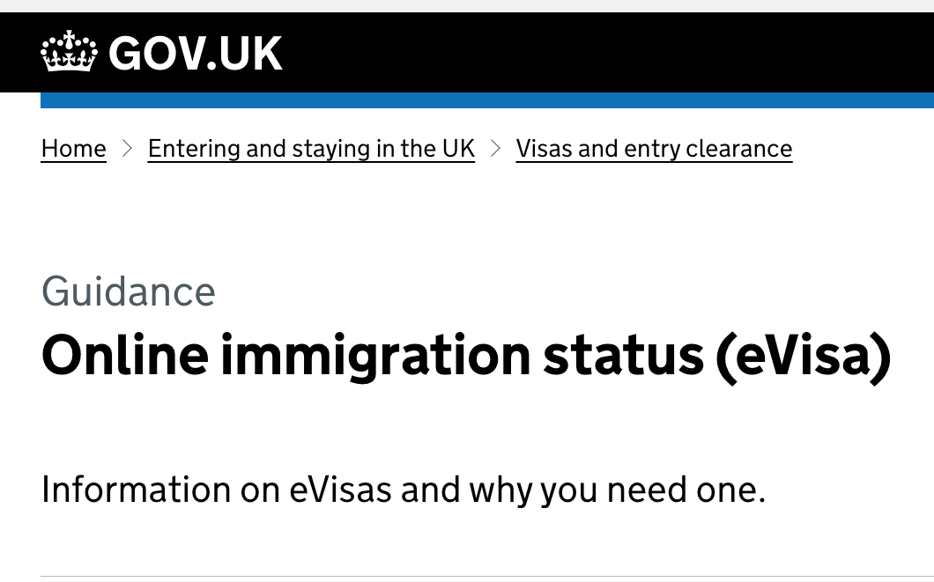Click the grey divider line below the summary

point(487,576)
